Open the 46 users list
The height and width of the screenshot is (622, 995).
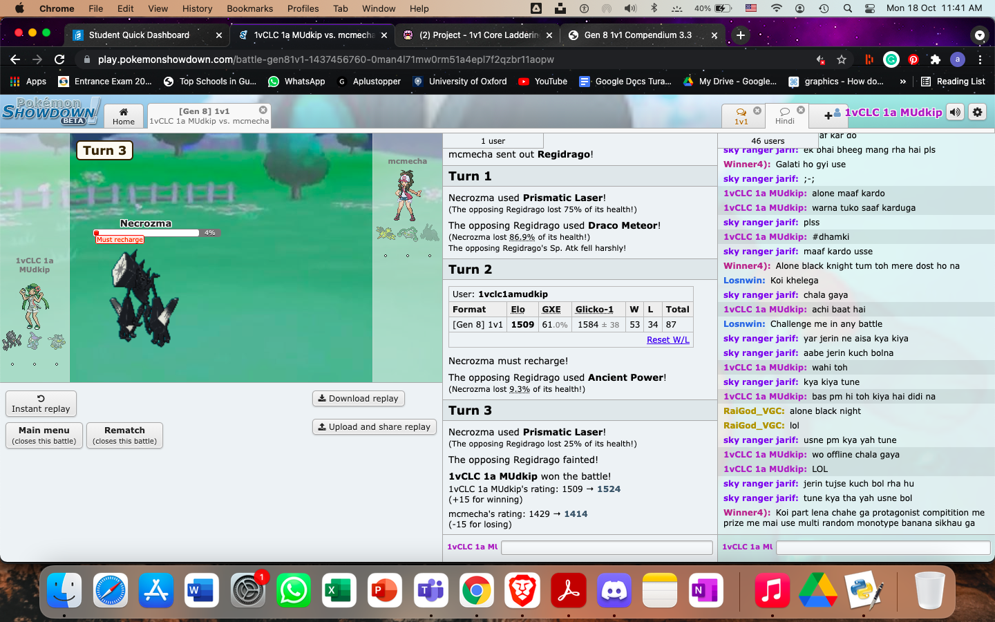(x=768, y=141)
